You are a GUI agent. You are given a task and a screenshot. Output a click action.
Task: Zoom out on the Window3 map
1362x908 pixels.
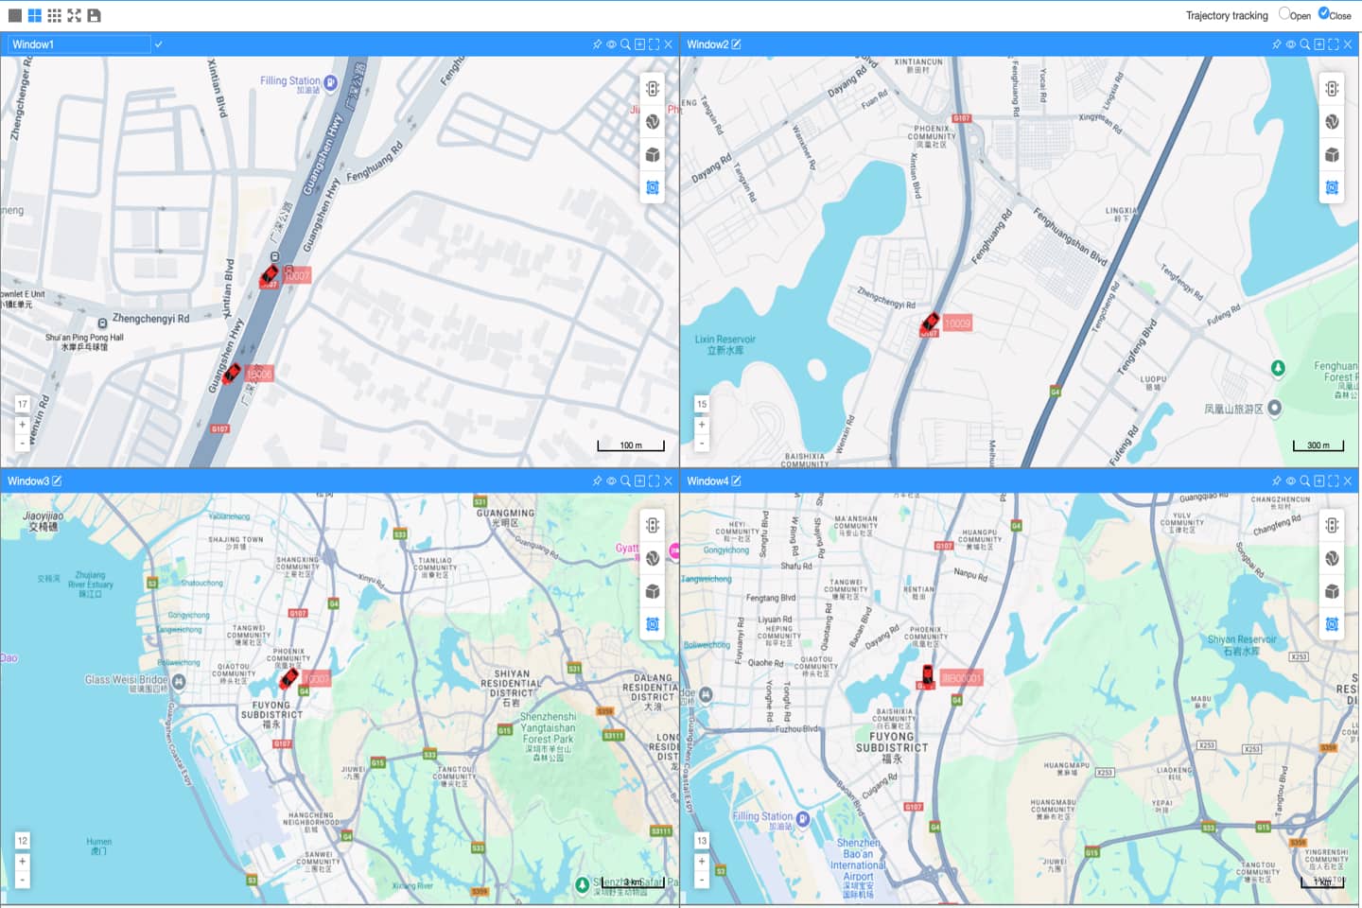point(23,880)
